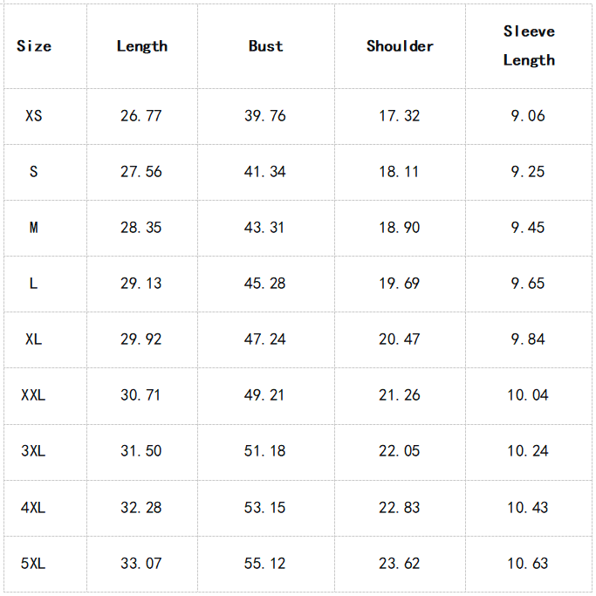Select the XXL size row label
Viewport: 596px width, 596px height.
pos(34,394)
